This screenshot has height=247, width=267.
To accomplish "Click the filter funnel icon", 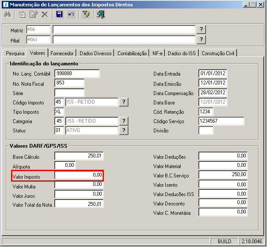I will tap(86, 14).
